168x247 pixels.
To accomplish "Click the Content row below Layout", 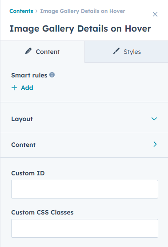I will [x=84, y=145].
